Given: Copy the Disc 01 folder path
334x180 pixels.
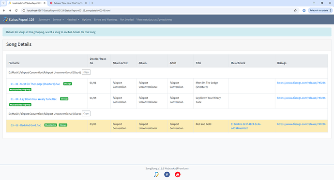Looking at the screenshot, I should point(86,72).
